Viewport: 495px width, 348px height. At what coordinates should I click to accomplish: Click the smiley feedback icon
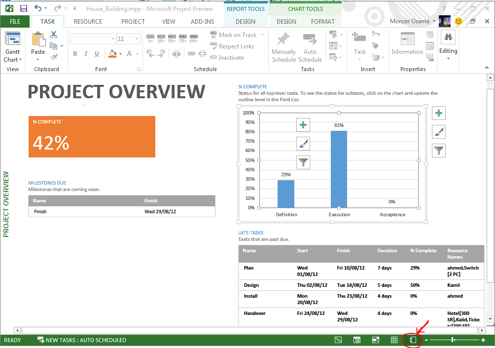click(x=459, y=21)
